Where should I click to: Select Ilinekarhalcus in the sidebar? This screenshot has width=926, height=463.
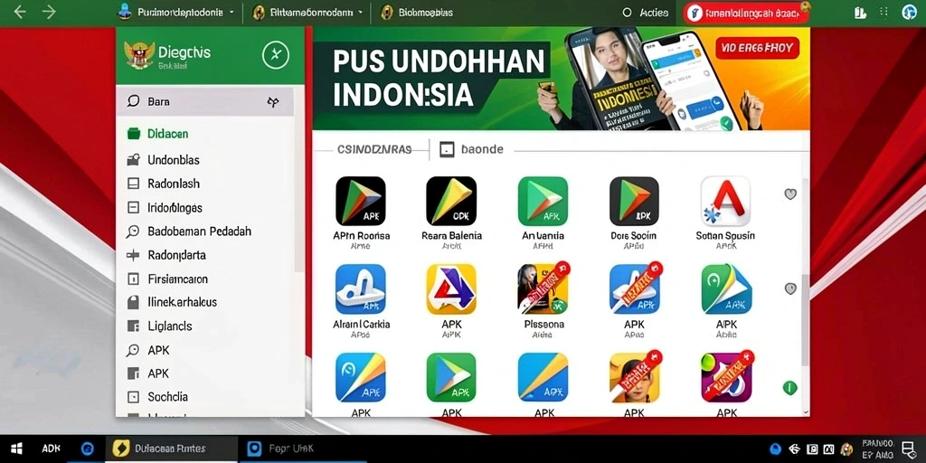(x=182, y=302)
